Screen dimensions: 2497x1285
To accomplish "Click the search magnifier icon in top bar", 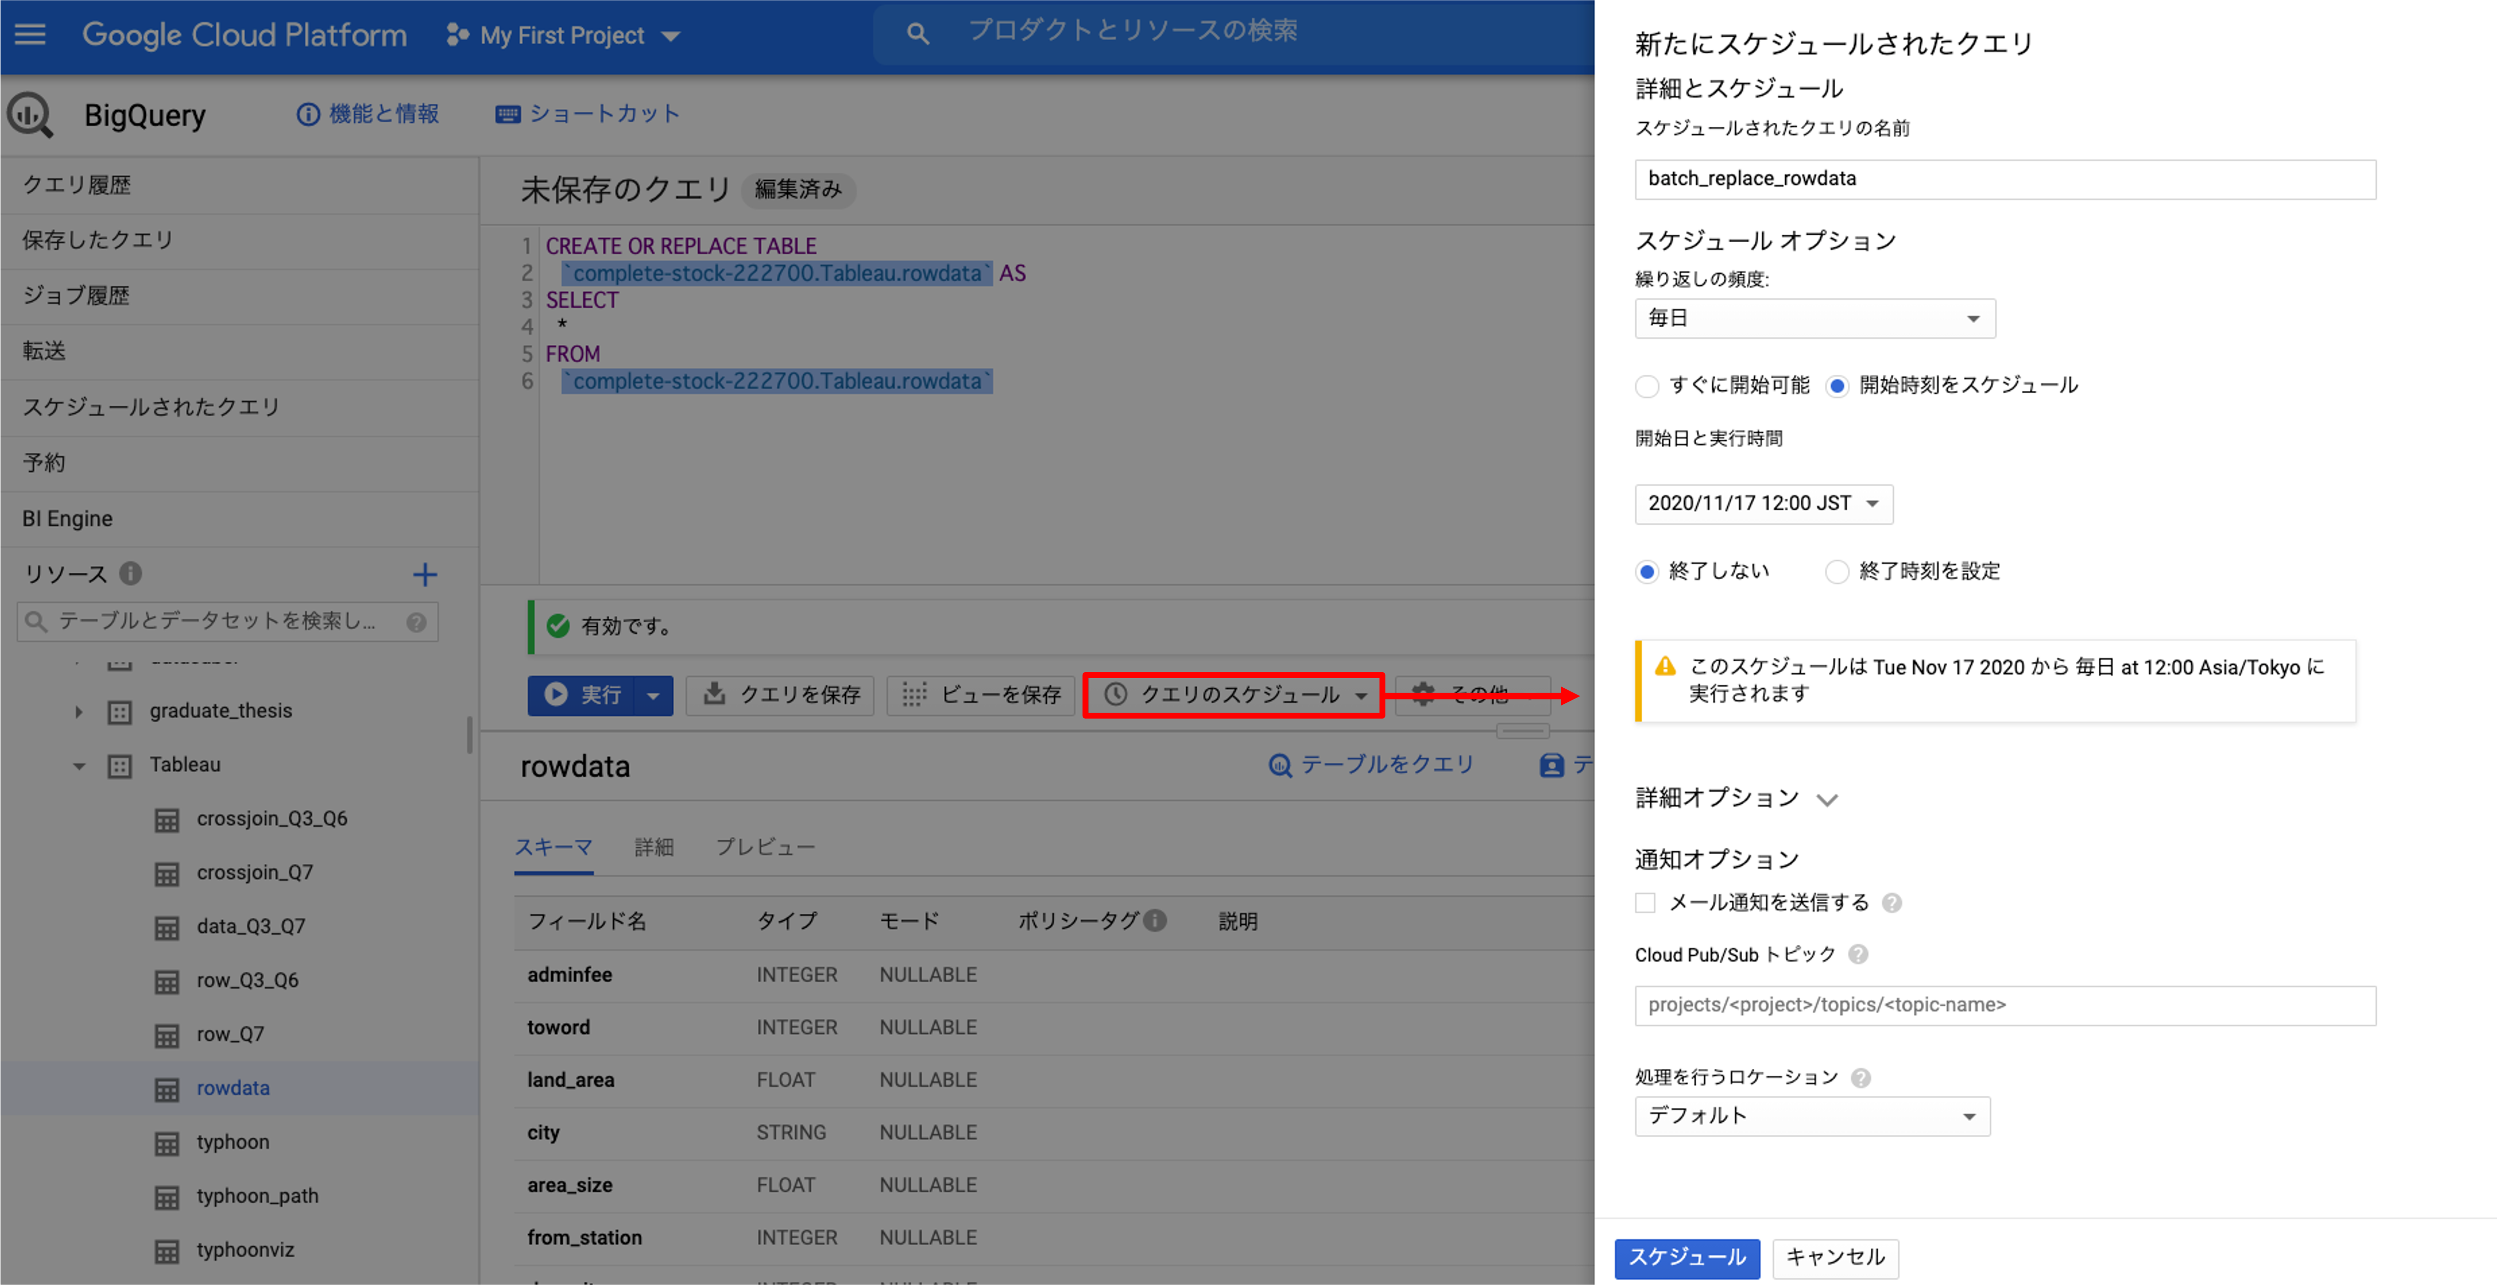I will pyautogui.click(x=917, y=34).
